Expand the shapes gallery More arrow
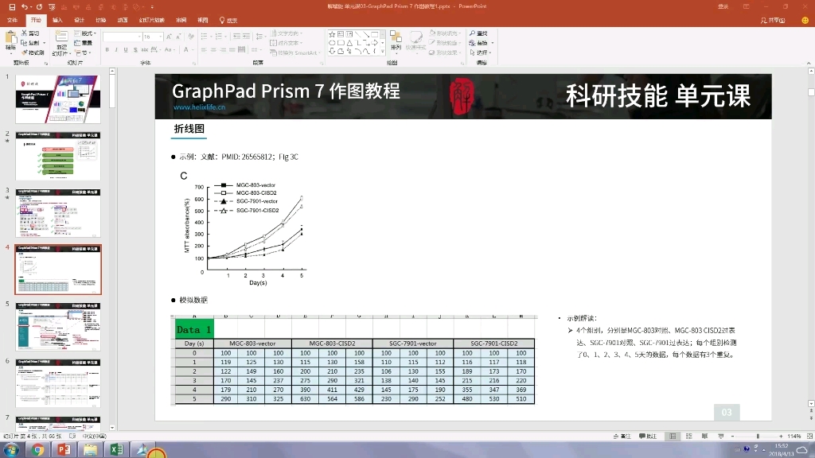 tap(383, 52)
